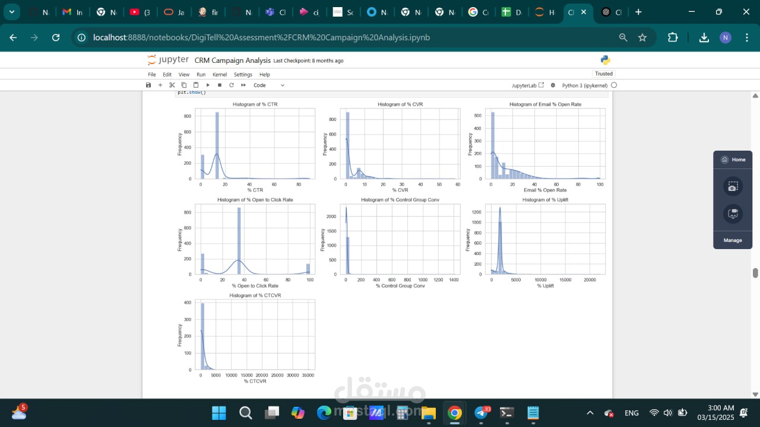Run the current cell with the play icon
Image resolution: width=760 pixels, height=427 pixels.
(208, 85)
